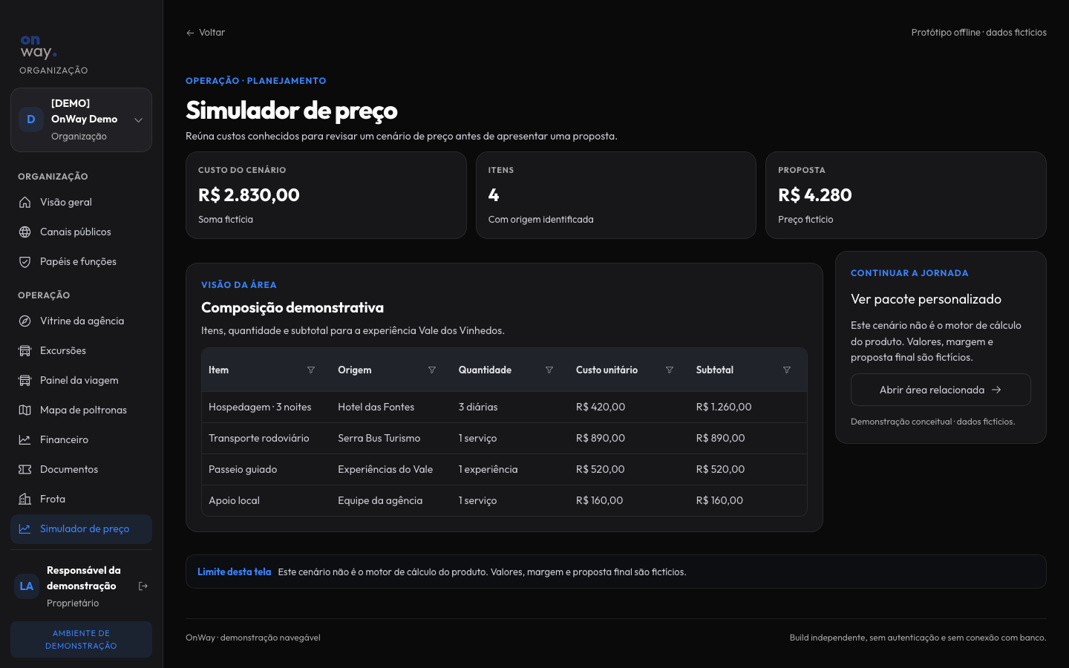This screenshot has height=668, width=1069.
Task: Click the Painel da viagem icon
Action: pos(24,380)
